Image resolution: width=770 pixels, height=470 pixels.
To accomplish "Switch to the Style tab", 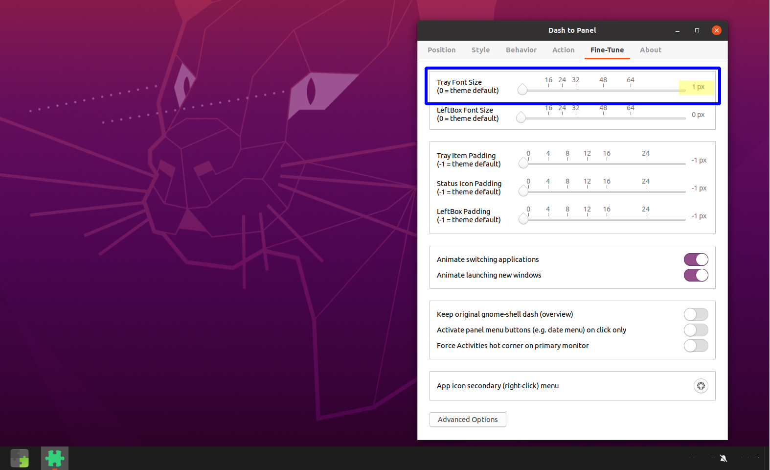I will pyautogui.click(x=481, y=50).
